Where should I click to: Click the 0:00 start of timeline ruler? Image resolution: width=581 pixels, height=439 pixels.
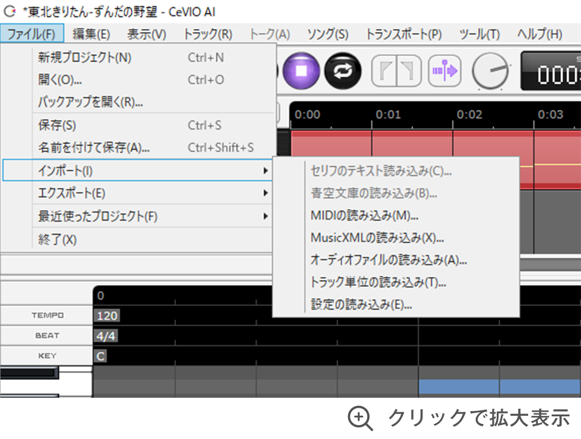pyautogui.click(x=307, y=114)
